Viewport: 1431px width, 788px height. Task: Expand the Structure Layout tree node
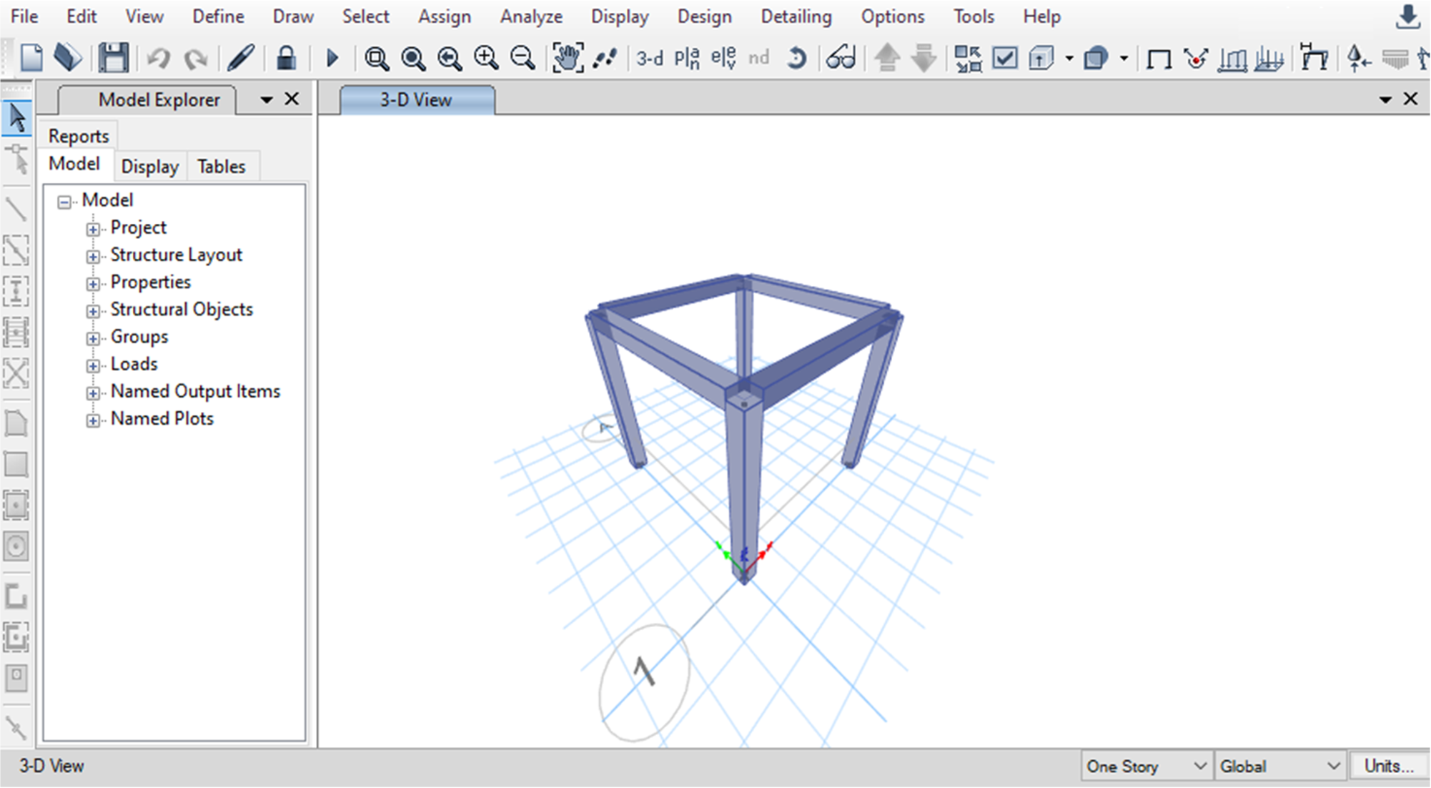pyautogui.click(x=93, y=256)
